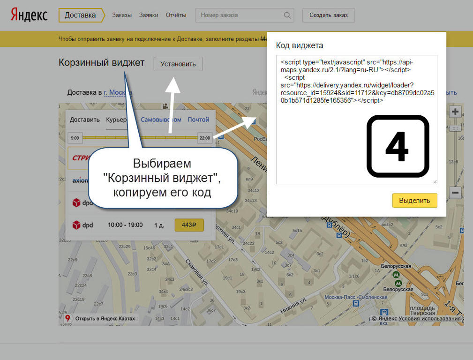
Task: Click the axiom courier logo
Action: pos(80,180)
